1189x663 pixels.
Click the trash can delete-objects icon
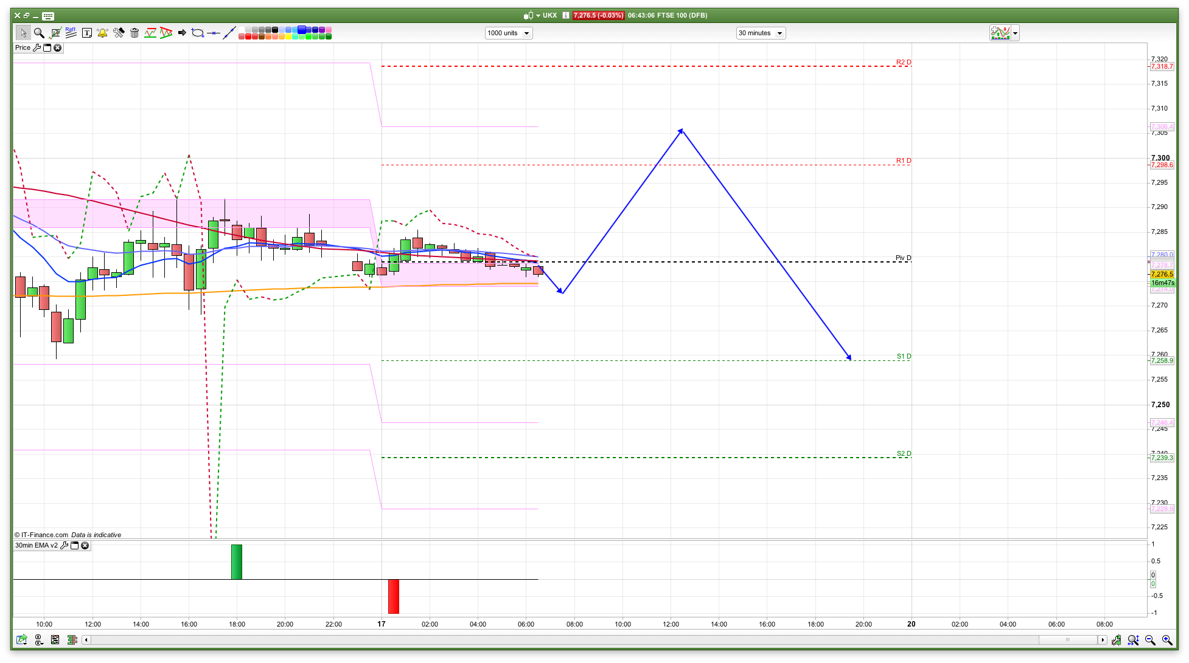pyautogui.click(x=134, y=33)
